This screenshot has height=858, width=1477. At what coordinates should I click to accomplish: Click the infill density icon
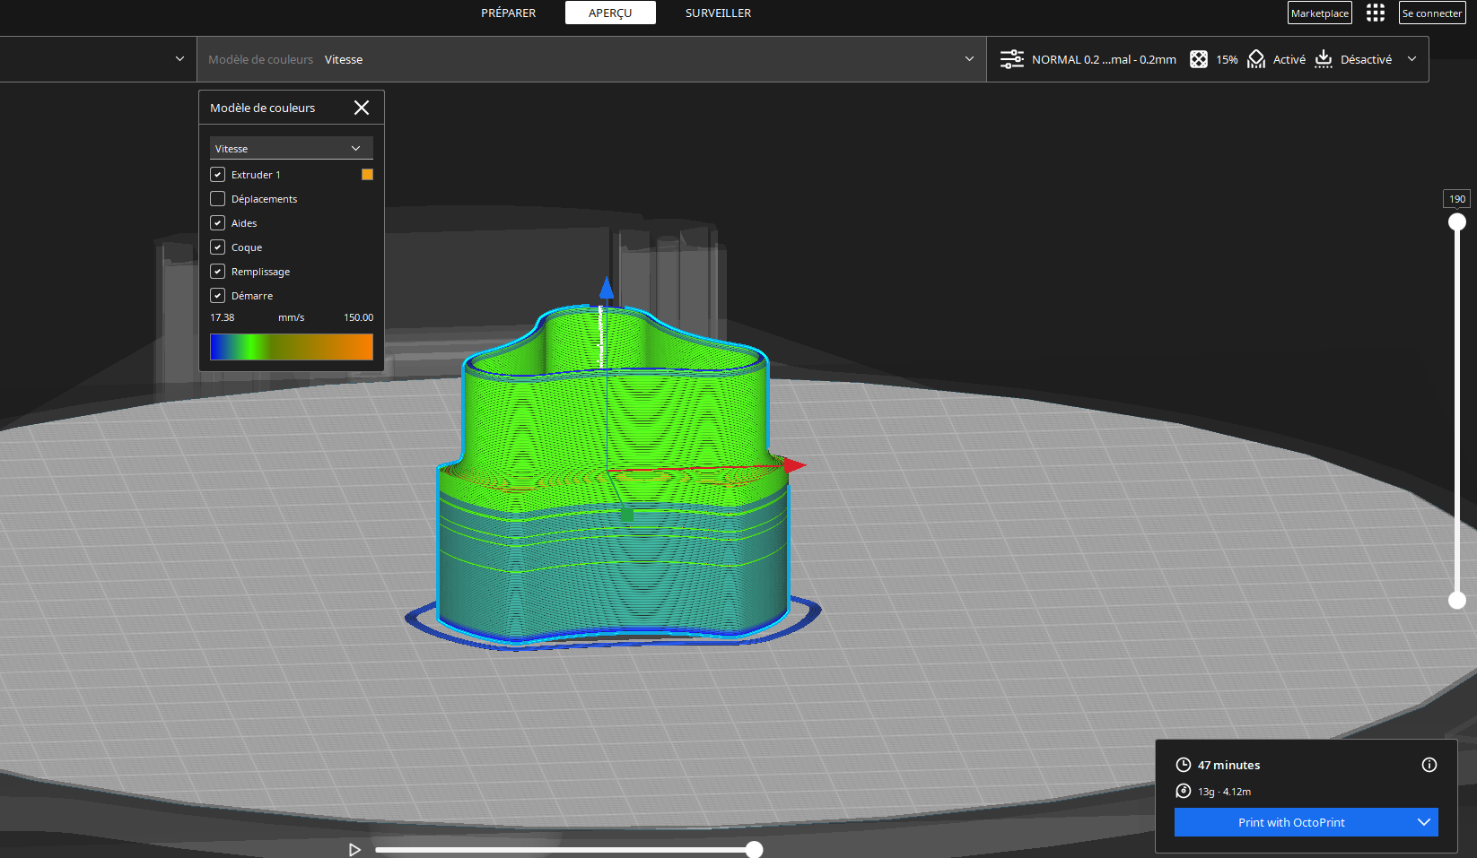[1198, 59]
